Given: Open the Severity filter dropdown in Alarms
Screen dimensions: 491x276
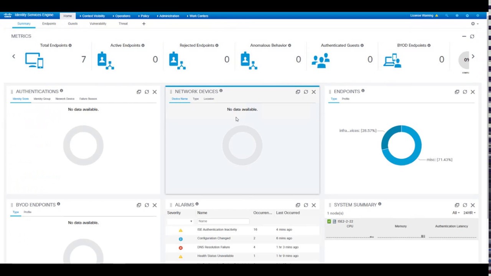Looking at the screenshot, I should pos(180,221).
